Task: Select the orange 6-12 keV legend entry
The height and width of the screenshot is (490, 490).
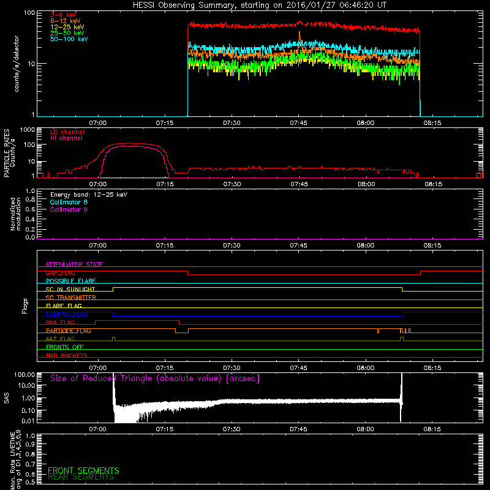Action: coord(66,21)
